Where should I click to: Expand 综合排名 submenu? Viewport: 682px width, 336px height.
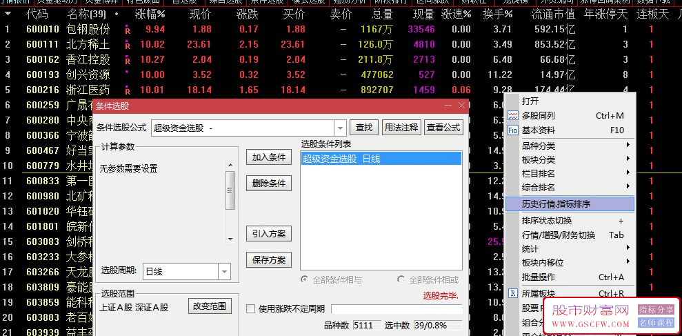click(628, 187)
